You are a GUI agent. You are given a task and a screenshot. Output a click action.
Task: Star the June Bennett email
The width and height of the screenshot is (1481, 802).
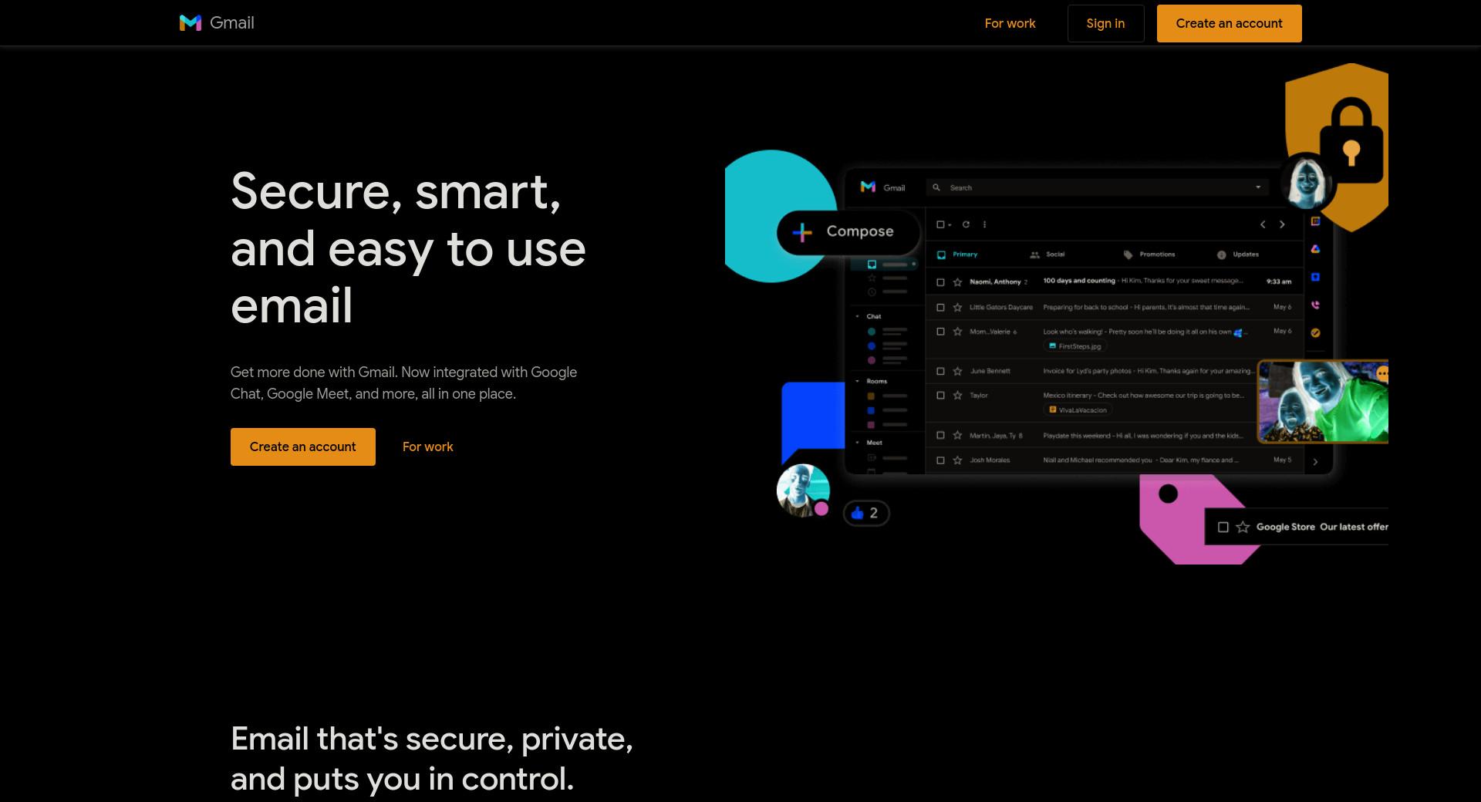pos(957,371)
